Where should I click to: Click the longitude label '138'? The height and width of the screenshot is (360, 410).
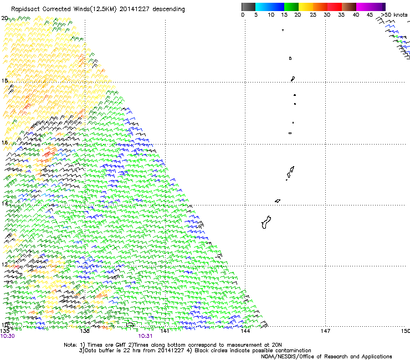85,331
